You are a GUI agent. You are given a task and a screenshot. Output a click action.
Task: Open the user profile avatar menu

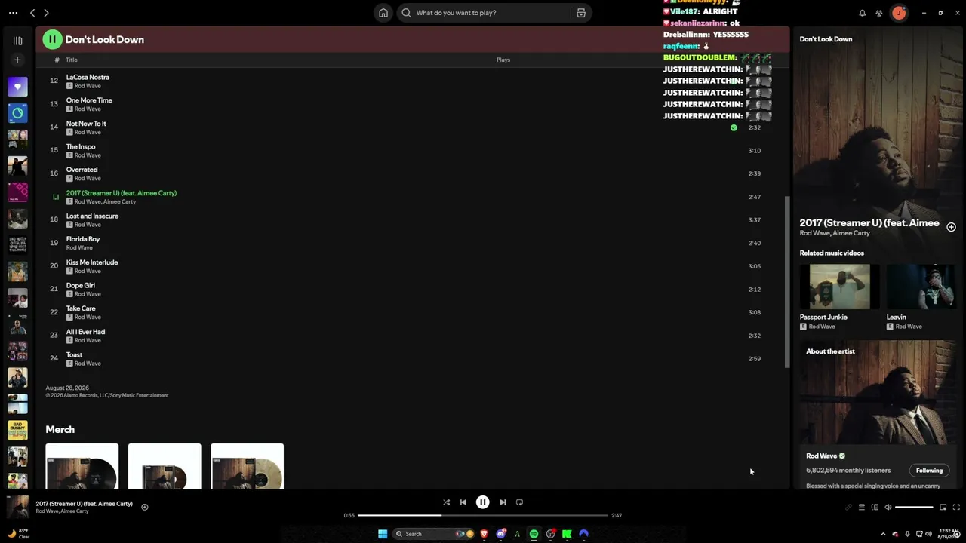(899, 13)
